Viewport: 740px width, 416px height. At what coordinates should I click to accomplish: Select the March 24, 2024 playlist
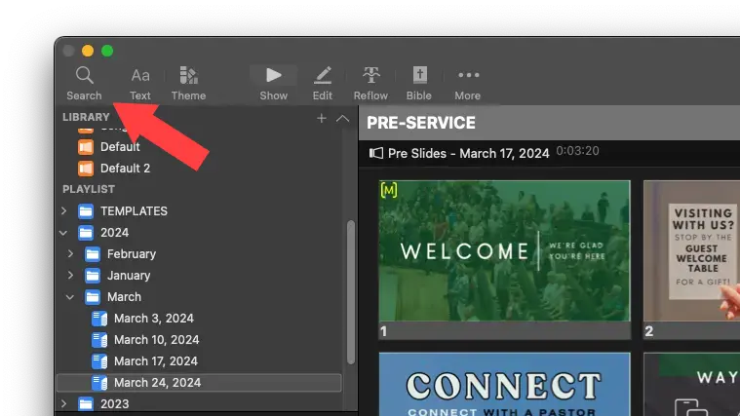coord(199,383)
